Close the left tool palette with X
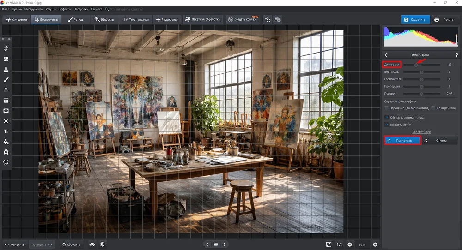The height and width of the screenshot is (250, 462). (x=3, y=39)
